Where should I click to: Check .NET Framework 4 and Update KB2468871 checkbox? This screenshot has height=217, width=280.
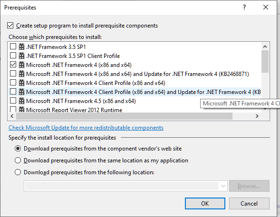tap(13, 74)
